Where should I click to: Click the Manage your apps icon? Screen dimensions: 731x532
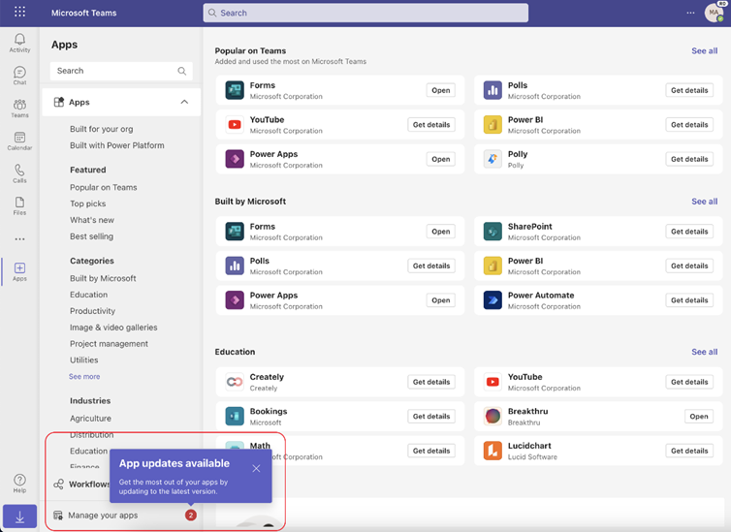[x=58, y=516]
